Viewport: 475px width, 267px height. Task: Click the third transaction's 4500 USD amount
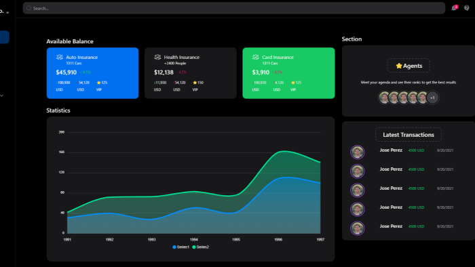[416, 188]
